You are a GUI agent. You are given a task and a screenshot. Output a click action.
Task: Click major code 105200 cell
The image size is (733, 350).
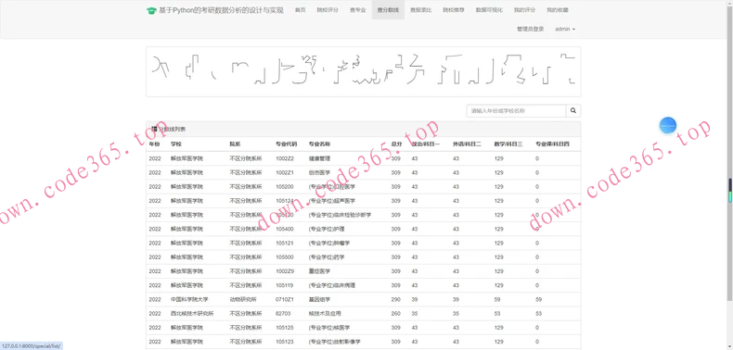tap(285, 187)
